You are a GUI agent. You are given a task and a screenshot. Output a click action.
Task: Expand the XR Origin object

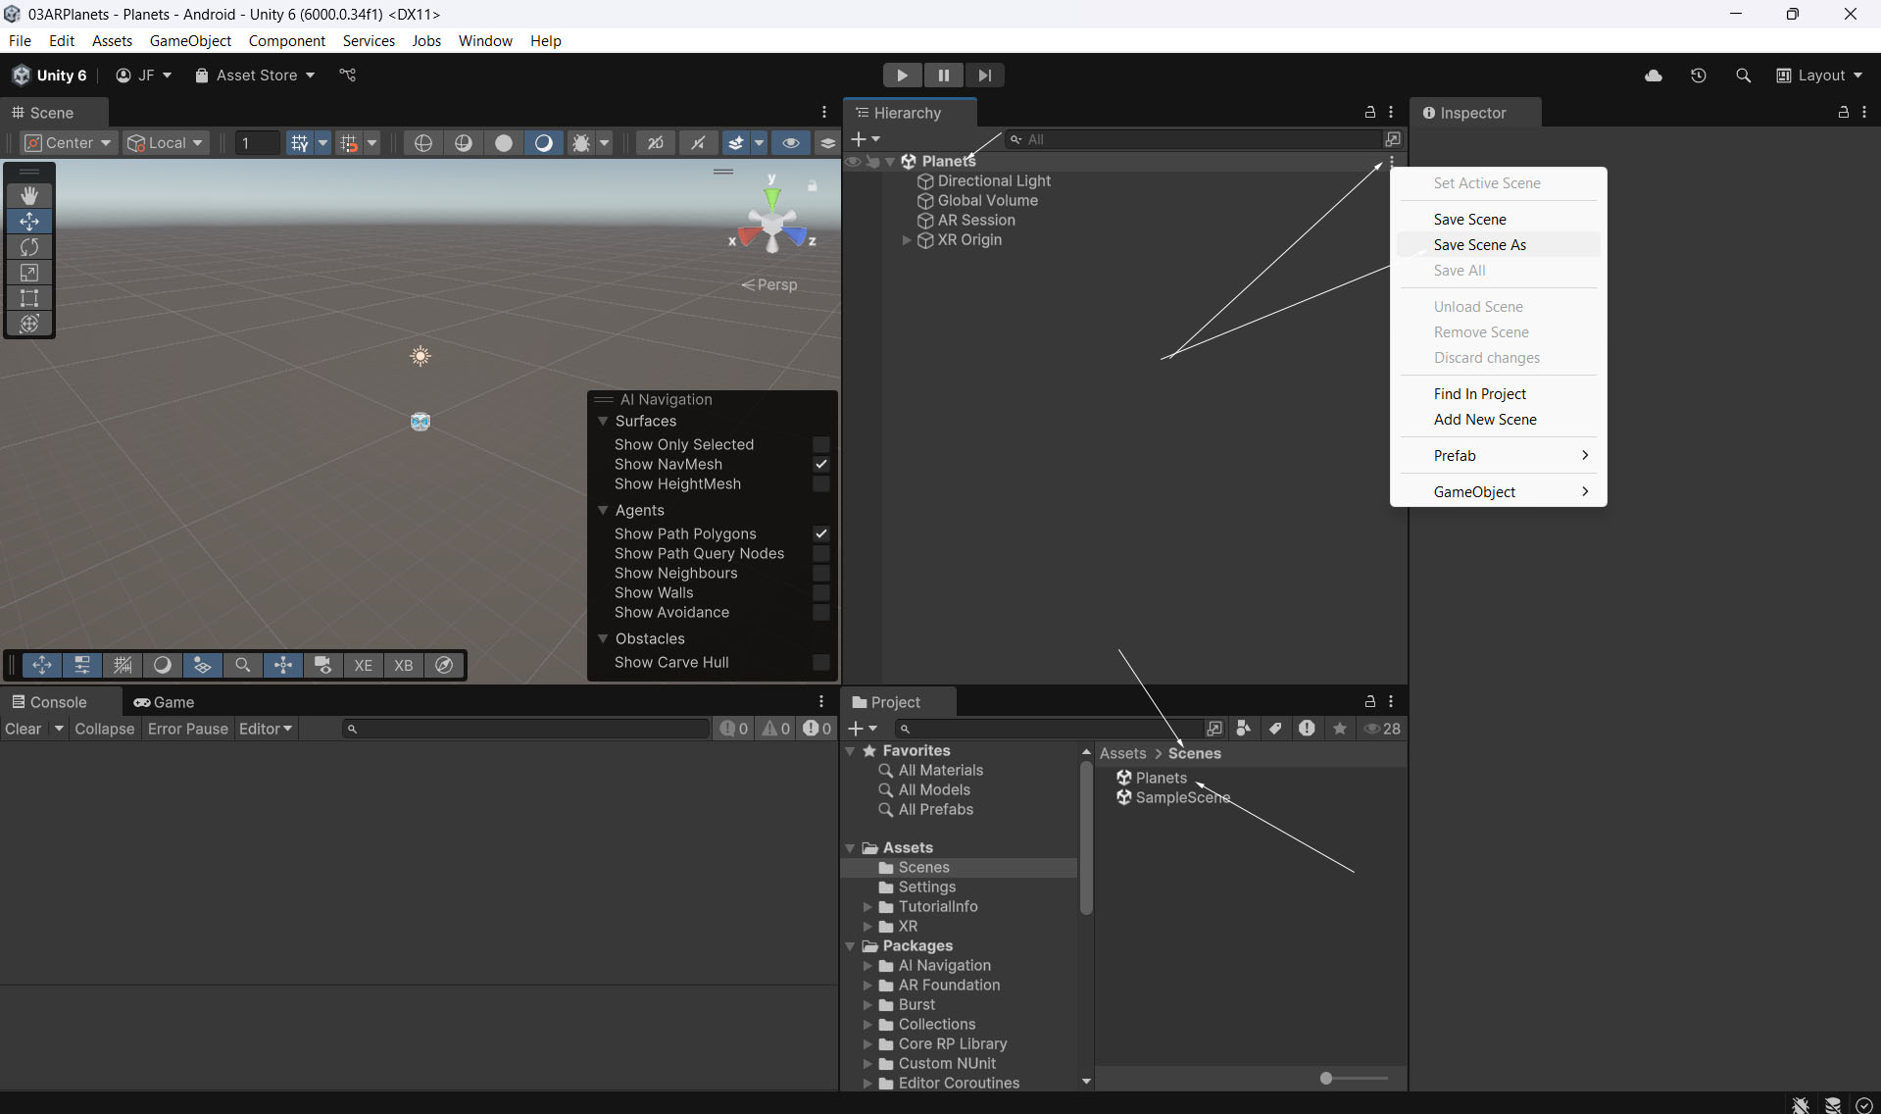[x=907, y=240]
